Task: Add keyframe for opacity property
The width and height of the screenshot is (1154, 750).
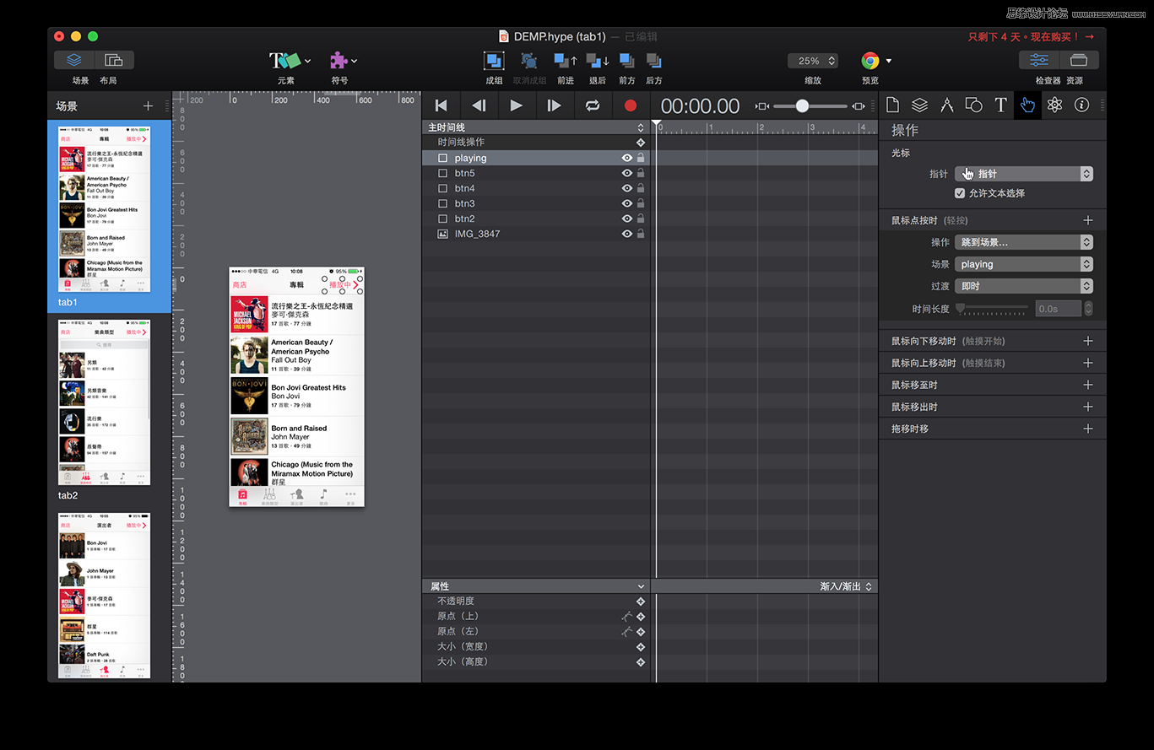Action: 641,602
